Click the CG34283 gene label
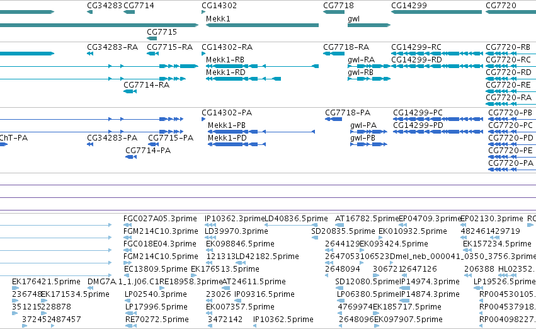The width and height of the screenshot is (536, 329). [105, 6]
